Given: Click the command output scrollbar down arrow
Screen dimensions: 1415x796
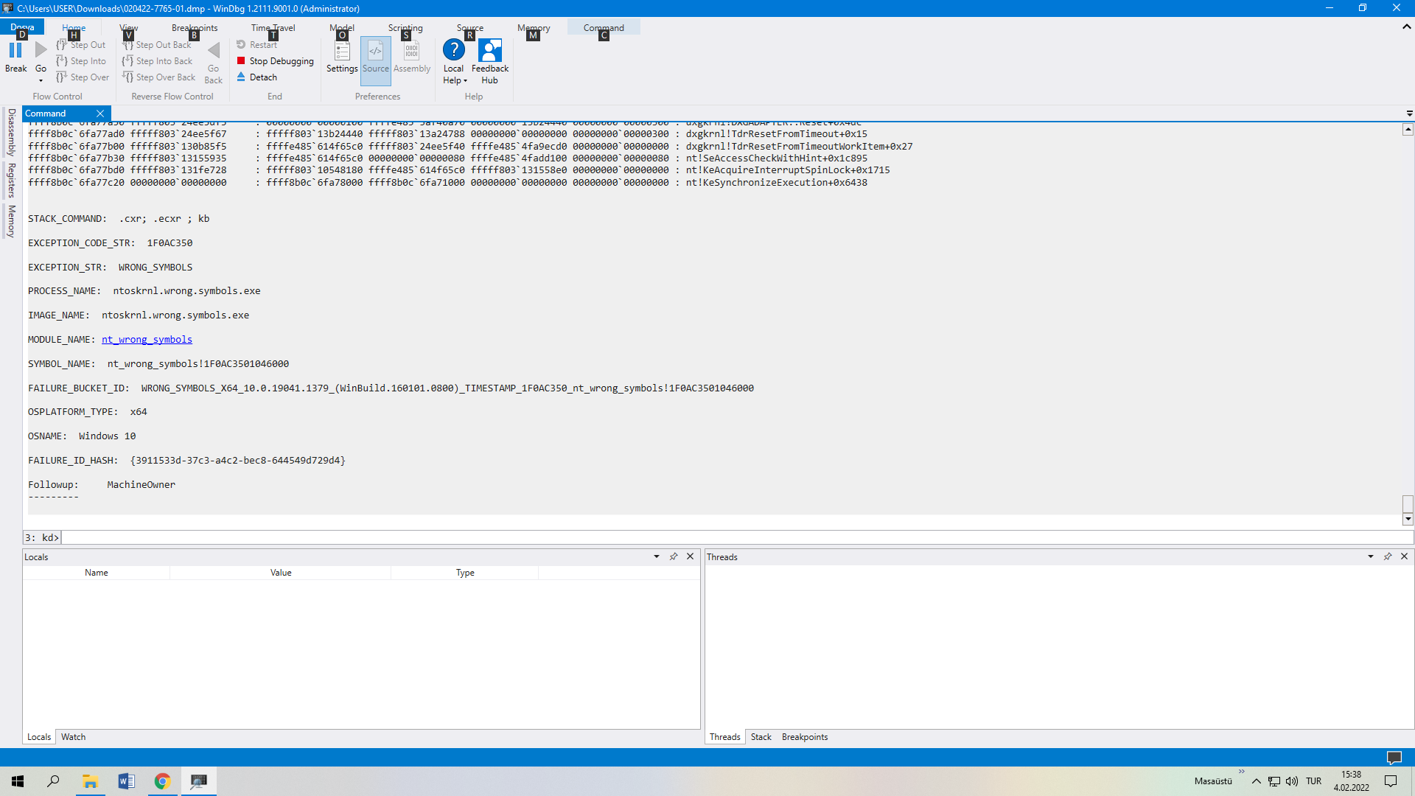Looking at the screenshot, I should (1408, 520).
